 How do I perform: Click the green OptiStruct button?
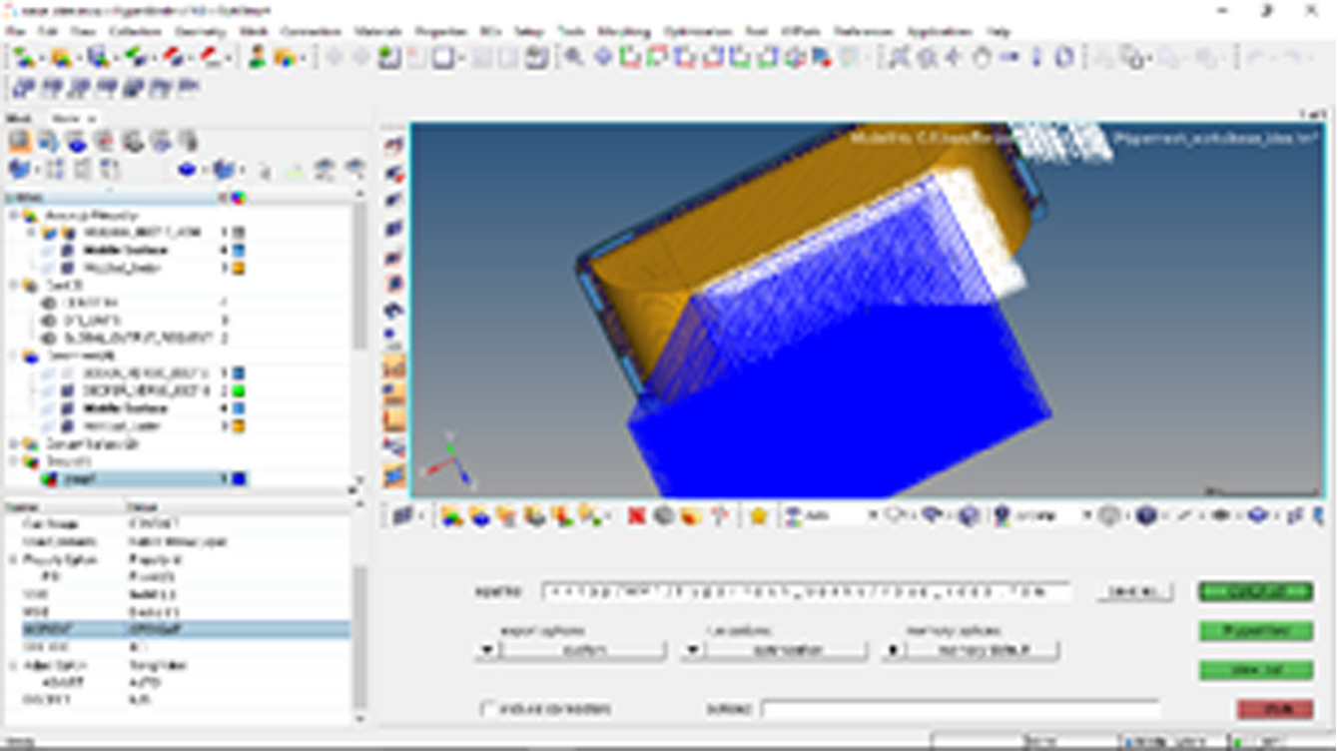click(x=1255, y=592)
